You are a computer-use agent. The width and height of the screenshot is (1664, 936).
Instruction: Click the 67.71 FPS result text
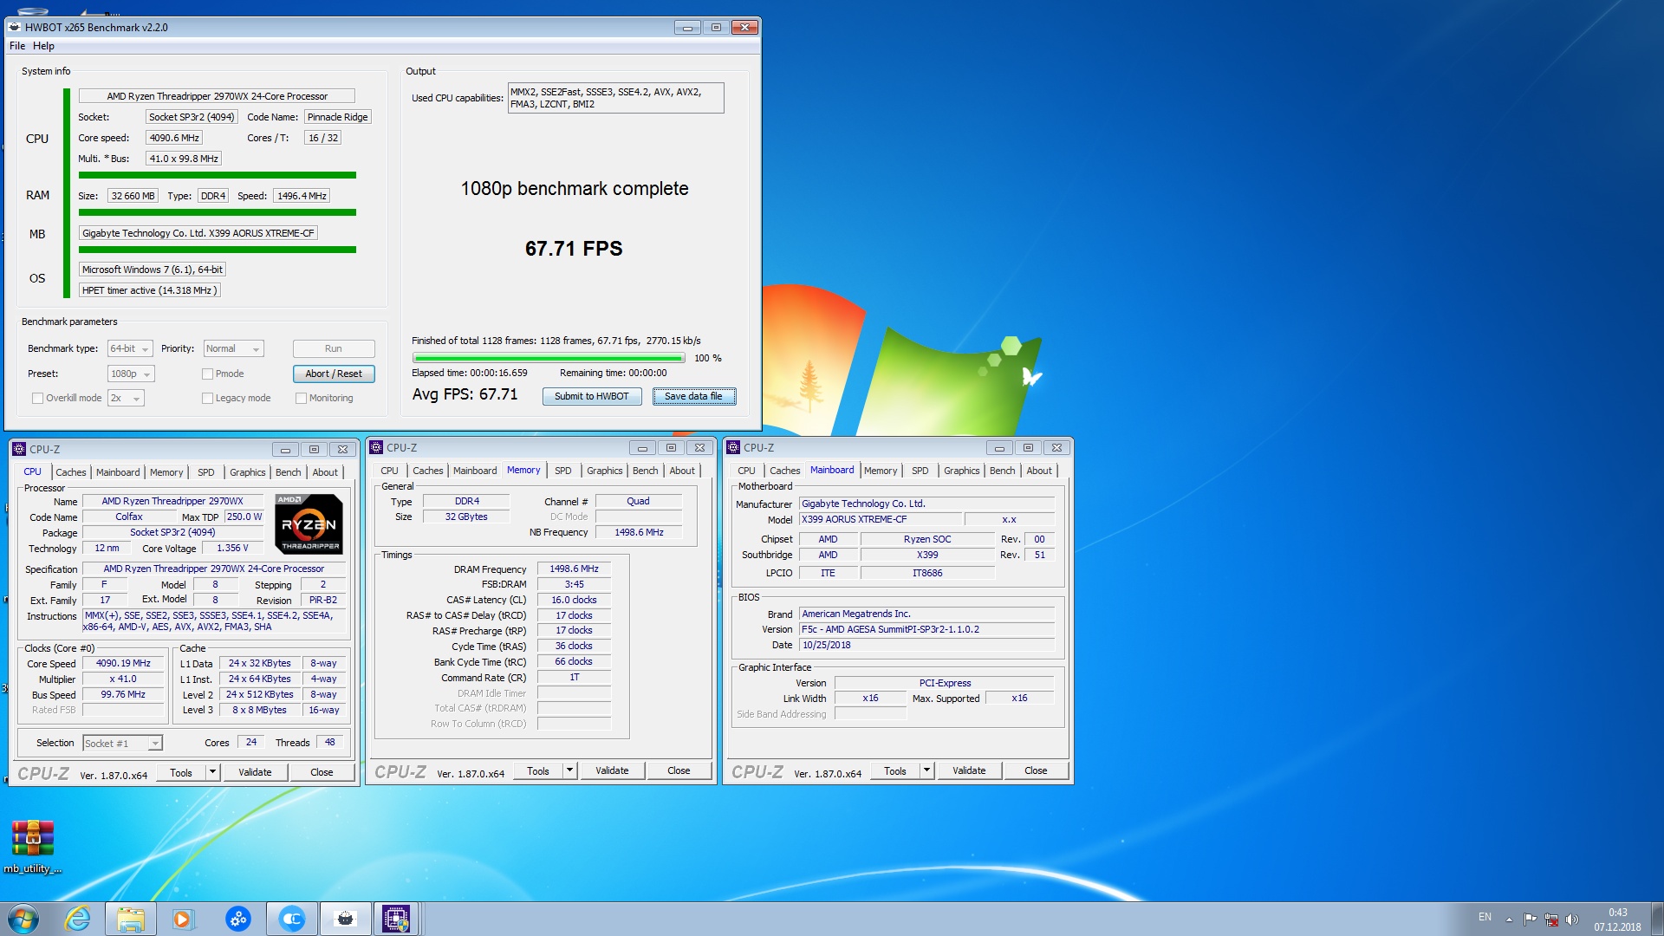pyautogui.click(x=574, y=249)
